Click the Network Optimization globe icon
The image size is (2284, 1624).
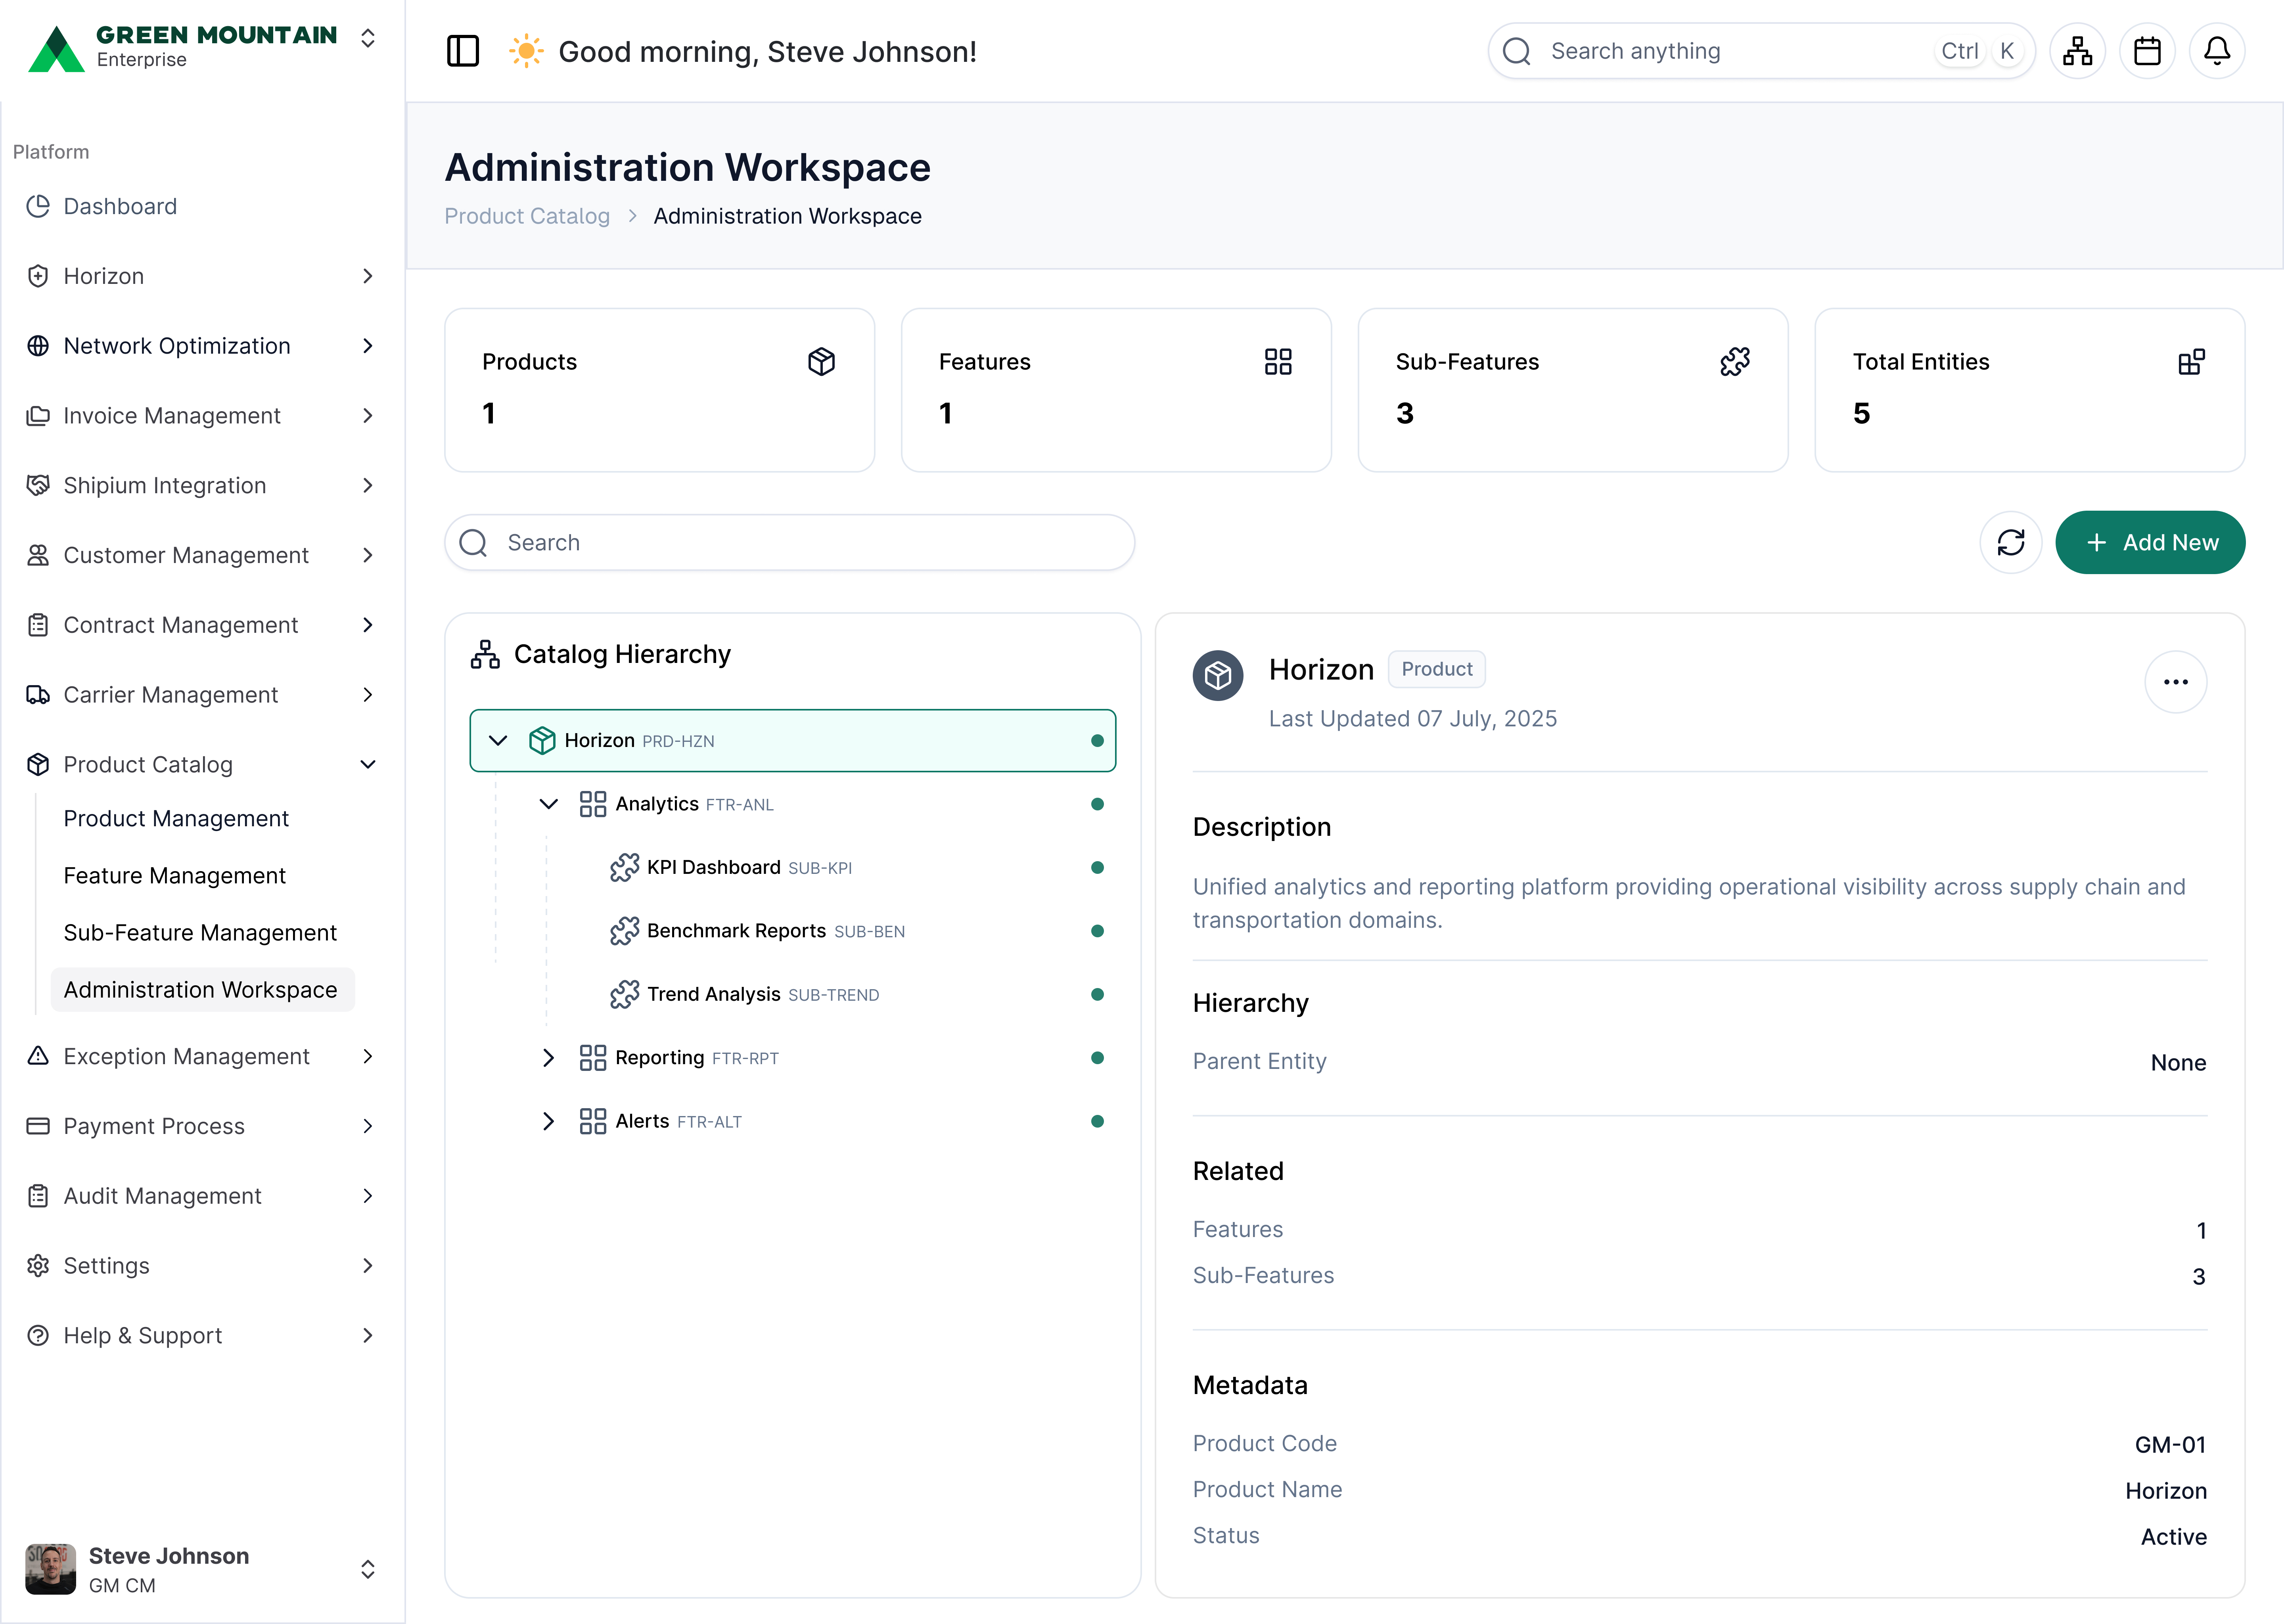point(38,346)
